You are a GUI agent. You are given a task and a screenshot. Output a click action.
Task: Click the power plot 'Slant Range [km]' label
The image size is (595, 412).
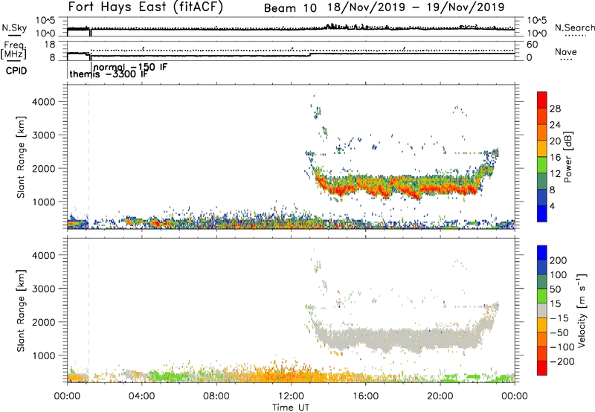(21, 157)
